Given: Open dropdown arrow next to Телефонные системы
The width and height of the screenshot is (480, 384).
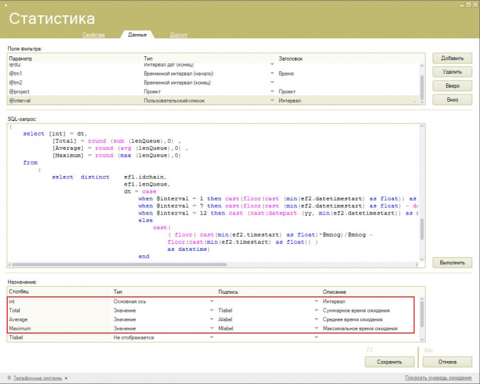Looking at the screenshot, I should [x=66, y=378].
